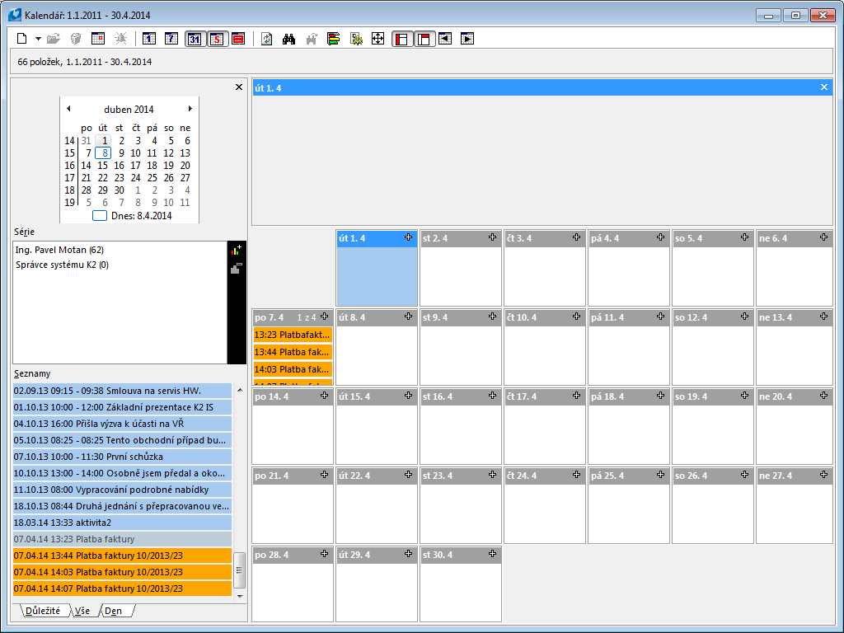Screen dimensions: 844x633
Task: Open list entry 'Základní prezentace K2 IS'
Action: tap(123, 407)
